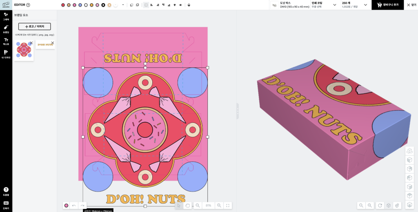Viewport: 418px width, 212px height.
Task: Align selection right using toolbar icon
Action: (x=158, y=5)
